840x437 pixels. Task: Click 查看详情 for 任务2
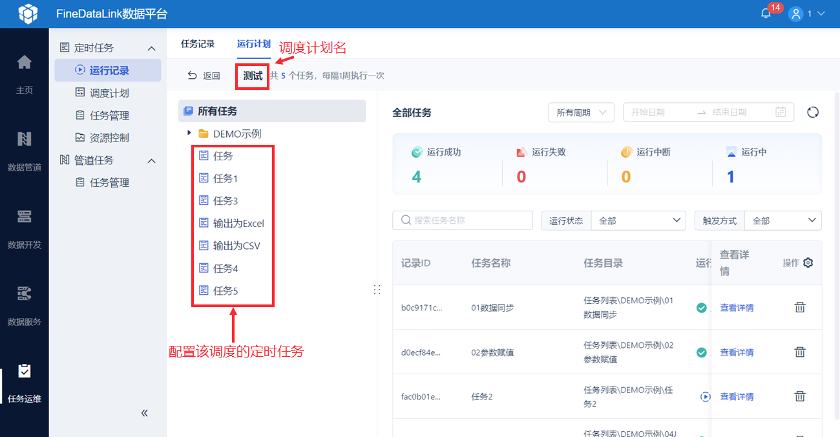(737, 396)
